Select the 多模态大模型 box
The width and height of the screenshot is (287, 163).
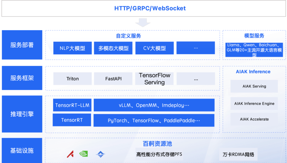(113, 48)
